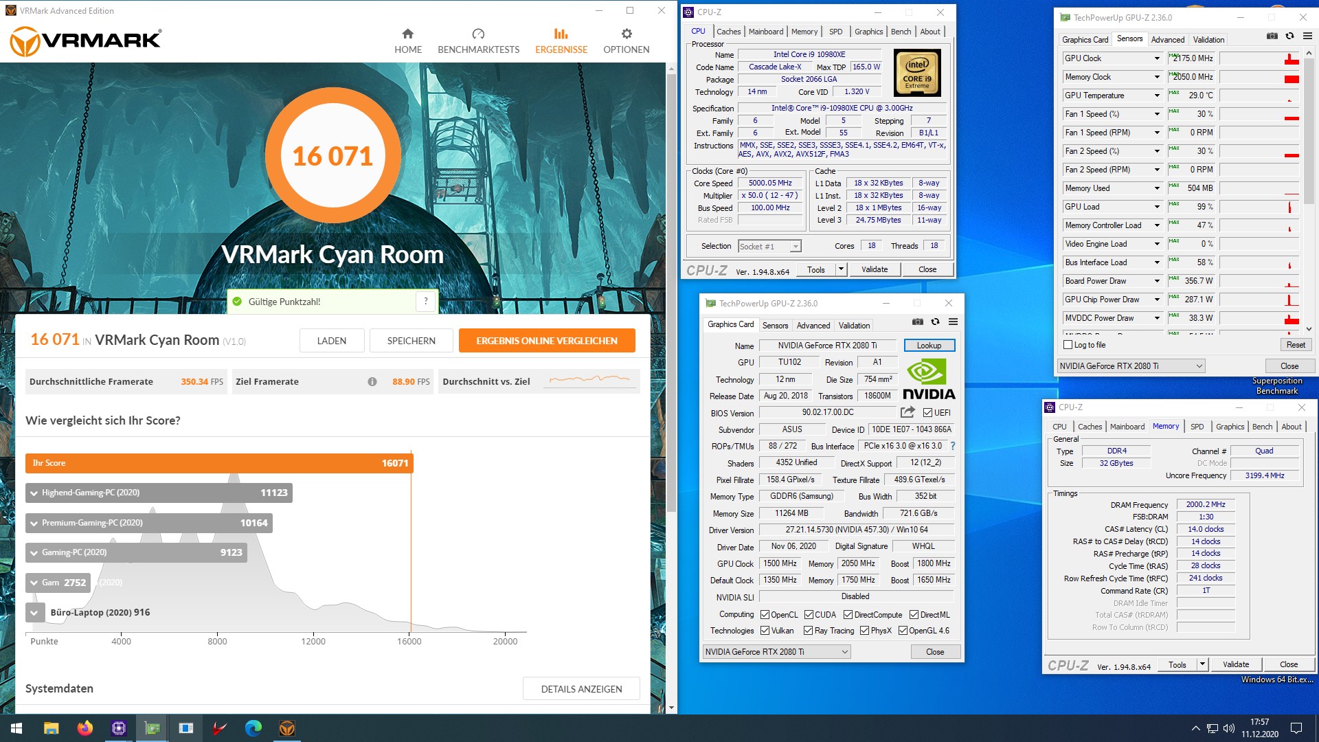The width and height of the screenshot is (1319, 742).
Task: Click the NVIDIA logo in GPU-Z
Action: click(x=929, y=379)
